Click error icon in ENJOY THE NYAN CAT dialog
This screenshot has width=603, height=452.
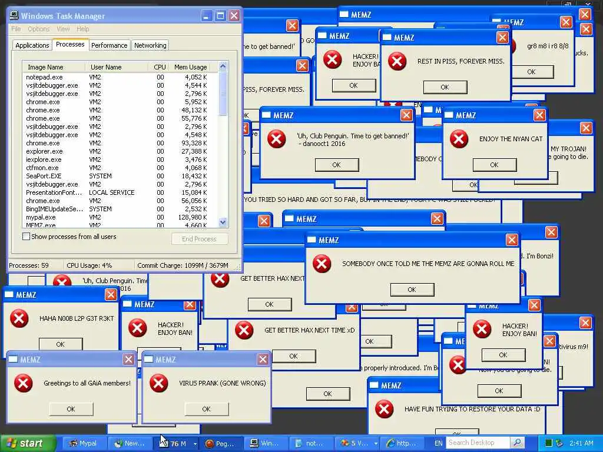pos(459,139)
